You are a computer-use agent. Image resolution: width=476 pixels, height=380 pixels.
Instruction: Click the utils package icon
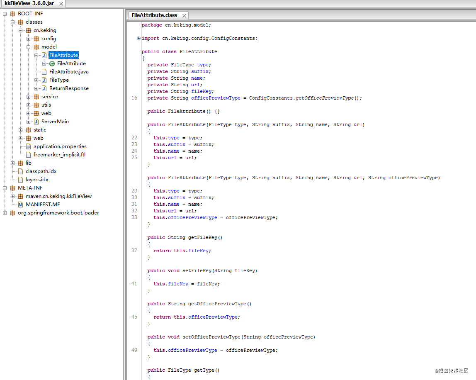[36, 105]
